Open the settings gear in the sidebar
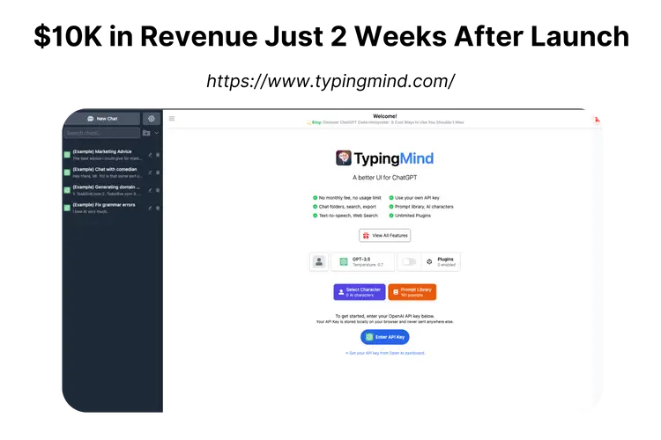This screenshot has height=440, width=661. point(152,119)
